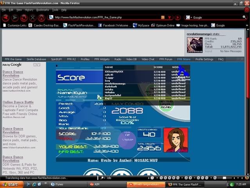Open the Bookmarks menu

coord(43,9)
